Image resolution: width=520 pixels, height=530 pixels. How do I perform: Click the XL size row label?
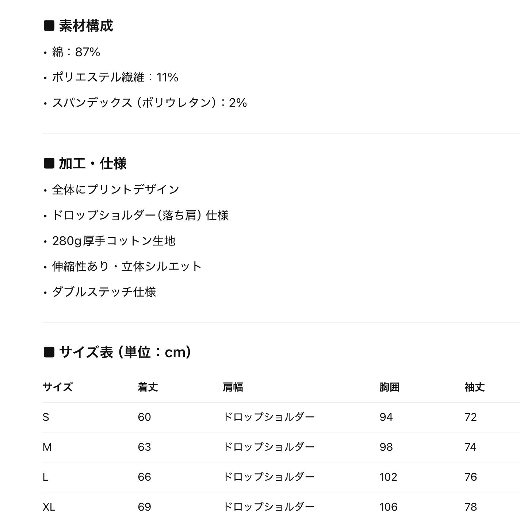tap(49, 507)
